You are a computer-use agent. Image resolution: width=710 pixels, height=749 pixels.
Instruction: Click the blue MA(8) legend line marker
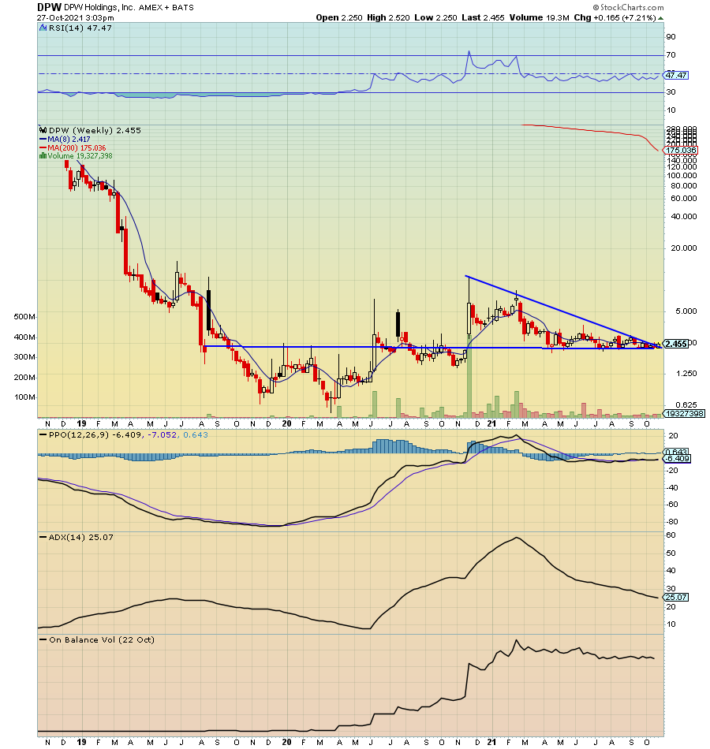pos(43,139)
